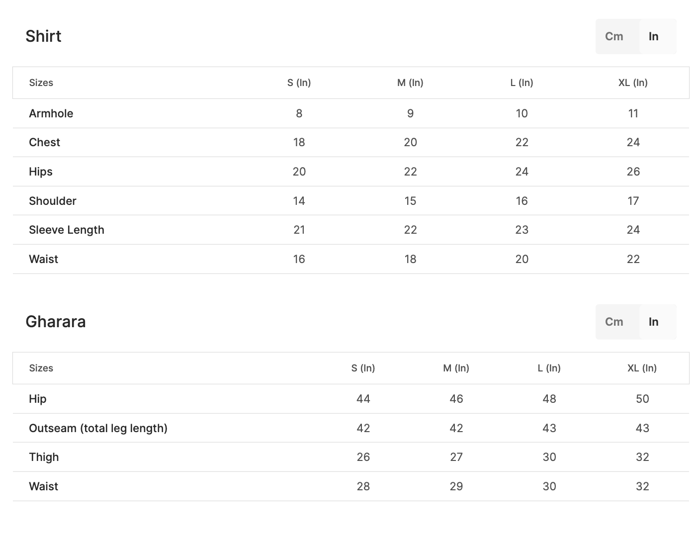
Task: Select In units for Shirt table
Action: click(x=653, y=36)
